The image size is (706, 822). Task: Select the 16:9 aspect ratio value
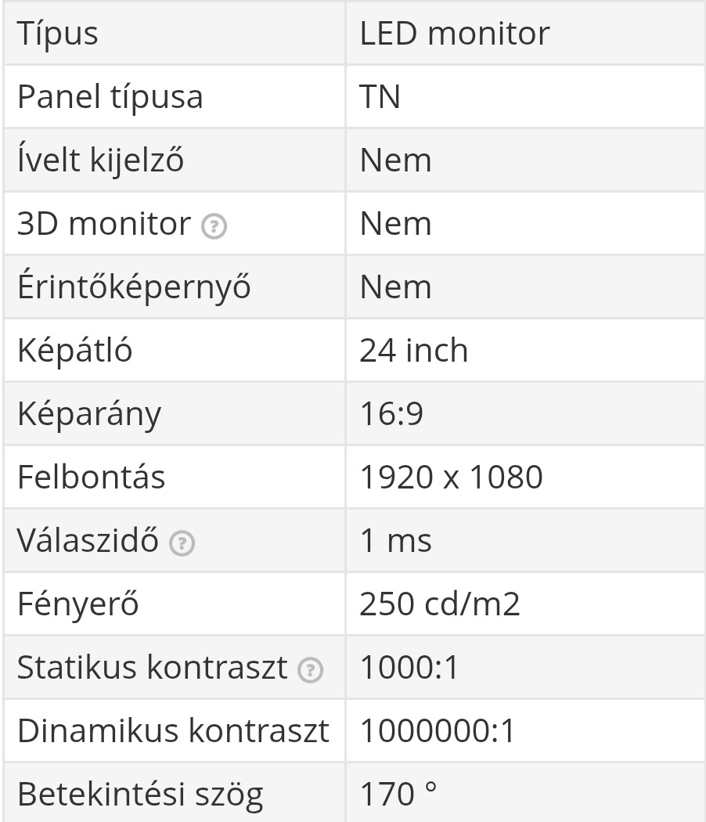coord(391,414)
